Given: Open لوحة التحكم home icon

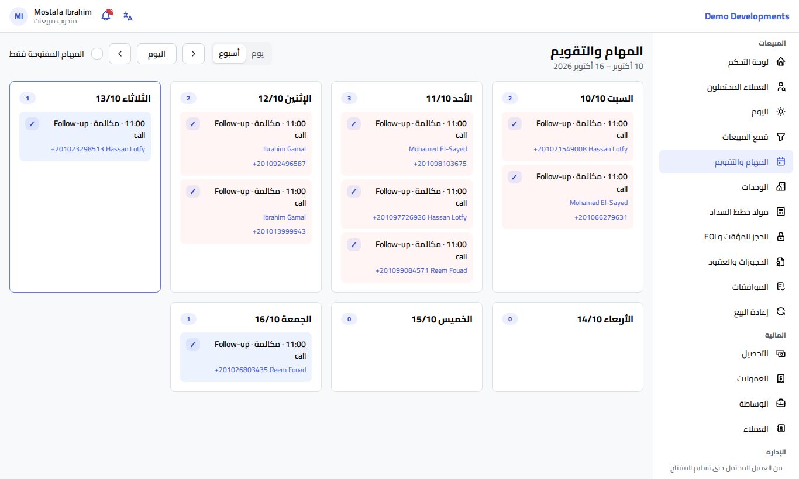Looking at the screenshot, I should [x=780, y=62].
